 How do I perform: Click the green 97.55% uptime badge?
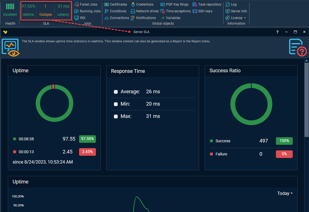(x=87, y=139)
